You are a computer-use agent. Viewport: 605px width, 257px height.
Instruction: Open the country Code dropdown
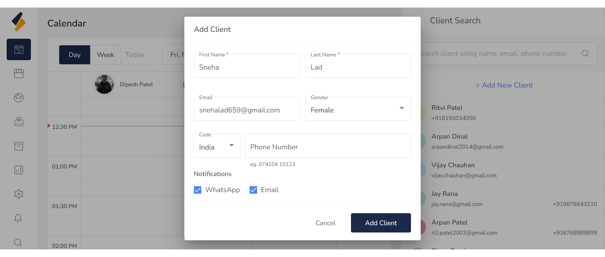click(217, 146)
